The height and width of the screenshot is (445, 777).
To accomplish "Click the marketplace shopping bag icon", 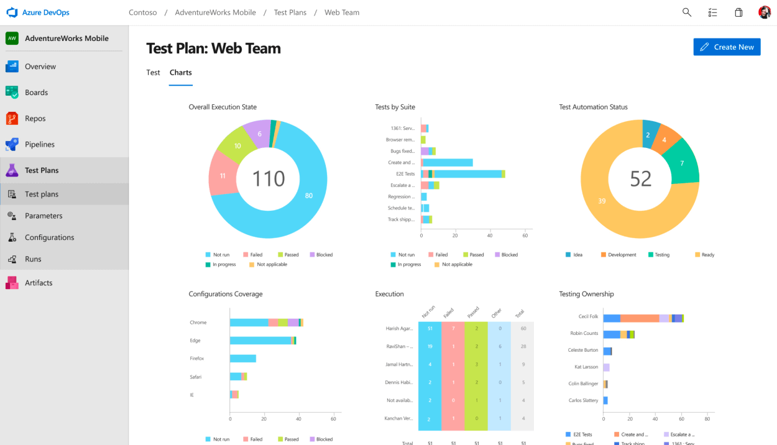I will [738, 12].
